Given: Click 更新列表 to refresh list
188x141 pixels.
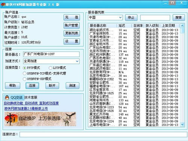Looking at the screenshot, I should pos(72,33).
